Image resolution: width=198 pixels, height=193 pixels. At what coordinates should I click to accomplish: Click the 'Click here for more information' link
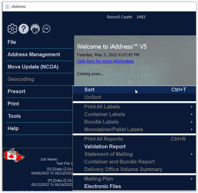(105, 61)
